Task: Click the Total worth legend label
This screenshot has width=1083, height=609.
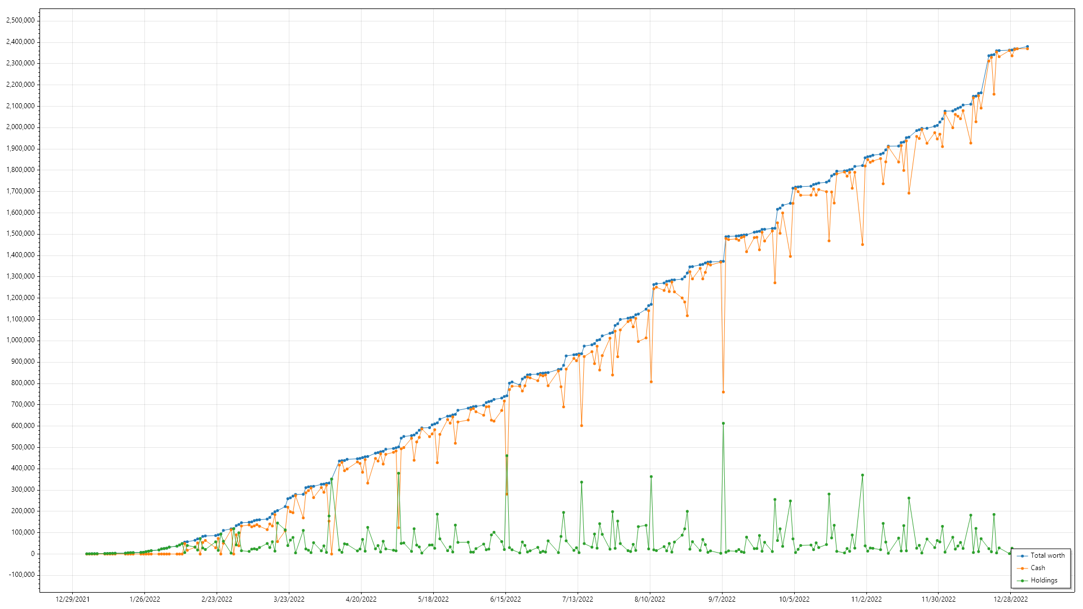Action: click(x=1047, y=555)
